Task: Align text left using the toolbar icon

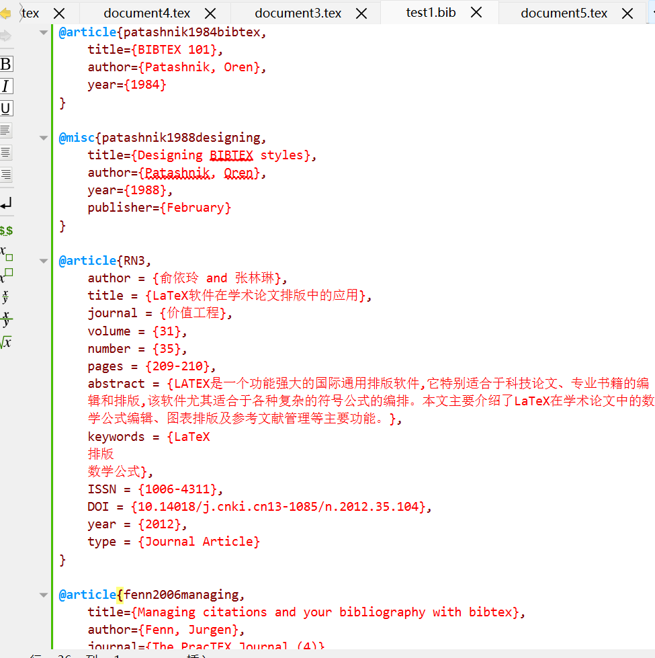Action: tap(5, 130)
